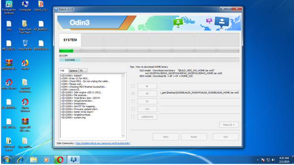Select the AP_I9300XX file icon
The width and height of the screenshot is (294, 165).
click(x=41, y=26)
